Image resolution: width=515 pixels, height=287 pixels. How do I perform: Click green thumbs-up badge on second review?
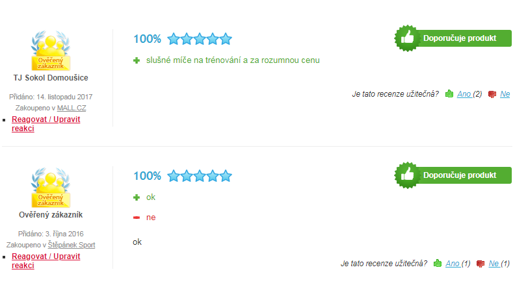[x=407, y=175]
